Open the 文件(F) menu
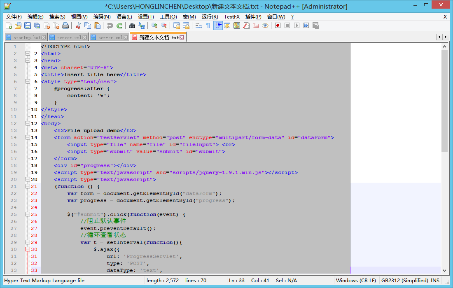This screenshot has width=453, height=288. click(x=14, y=17)
